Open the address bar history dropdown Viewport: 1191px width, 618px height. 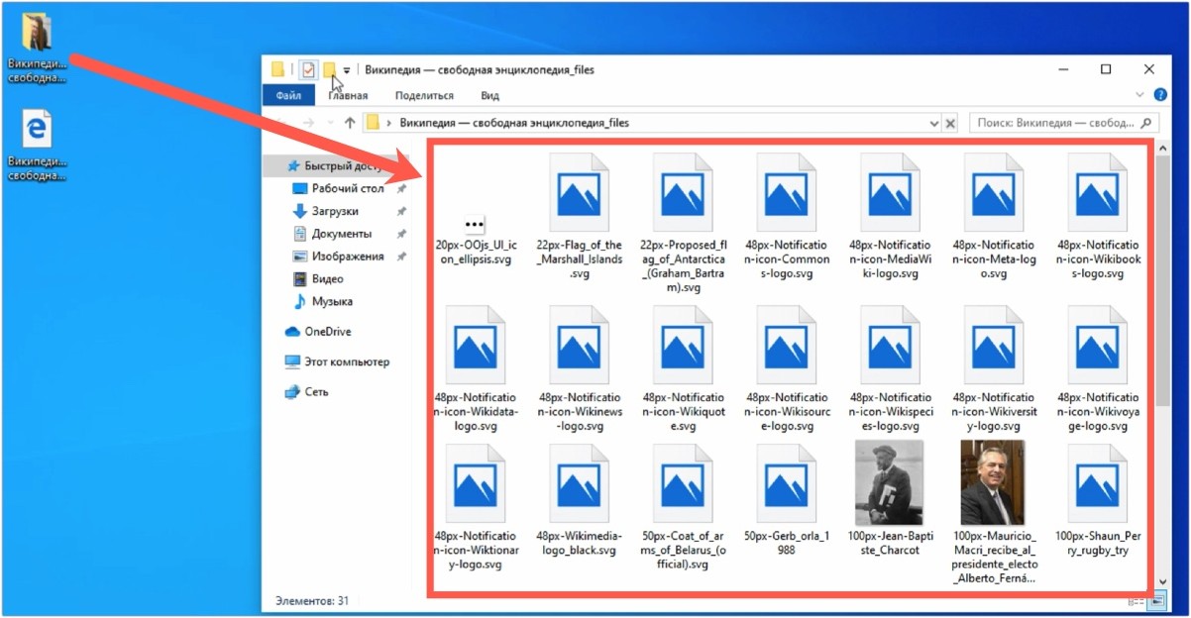(x=934, y=124)
